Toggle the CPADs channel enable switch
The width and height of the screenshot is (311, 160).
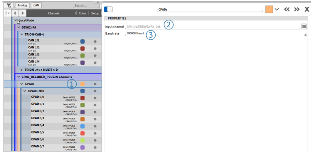pos(108,9)
